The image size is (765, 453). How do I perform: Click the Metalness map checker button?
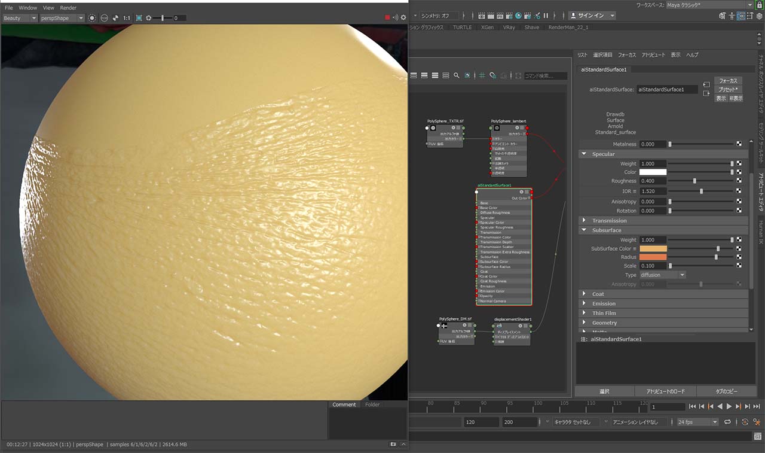pos(739,144)
